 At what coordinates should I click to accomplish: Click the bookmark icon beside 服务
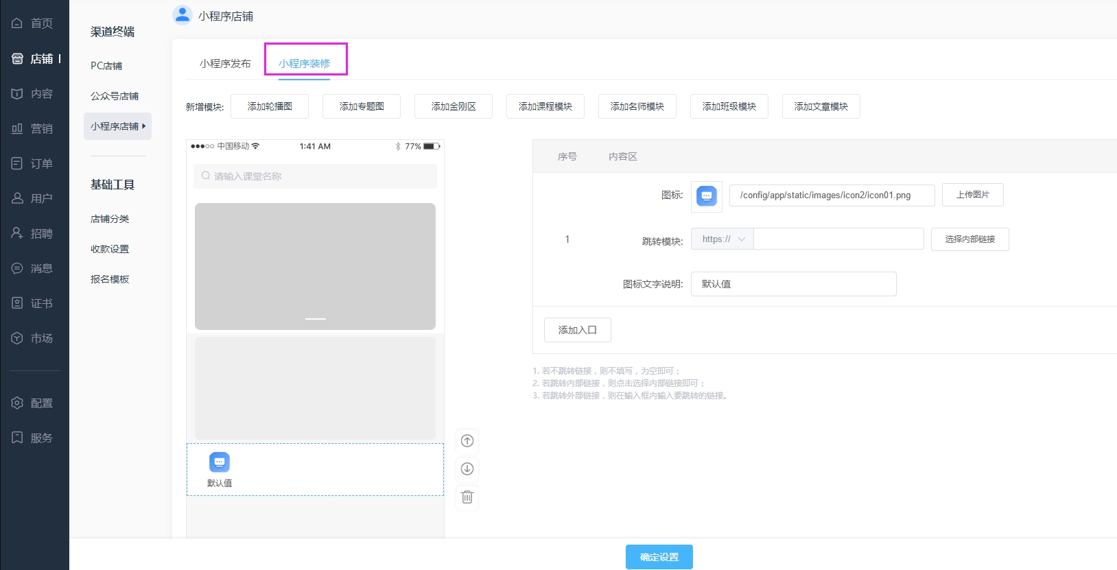coord(17,438)
